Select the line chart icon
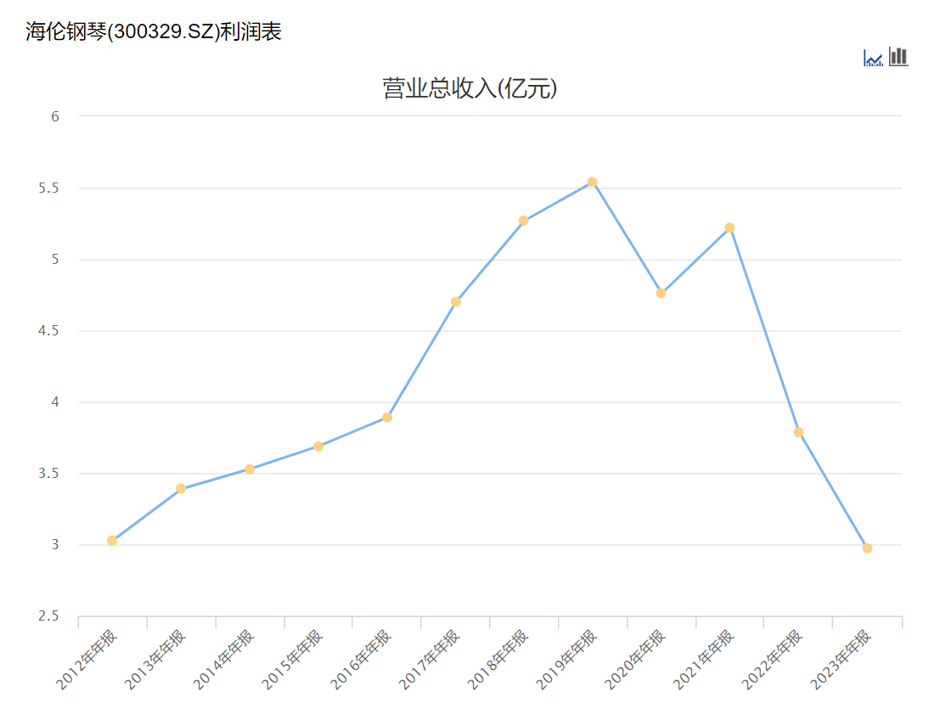 (x=872, y=58)
